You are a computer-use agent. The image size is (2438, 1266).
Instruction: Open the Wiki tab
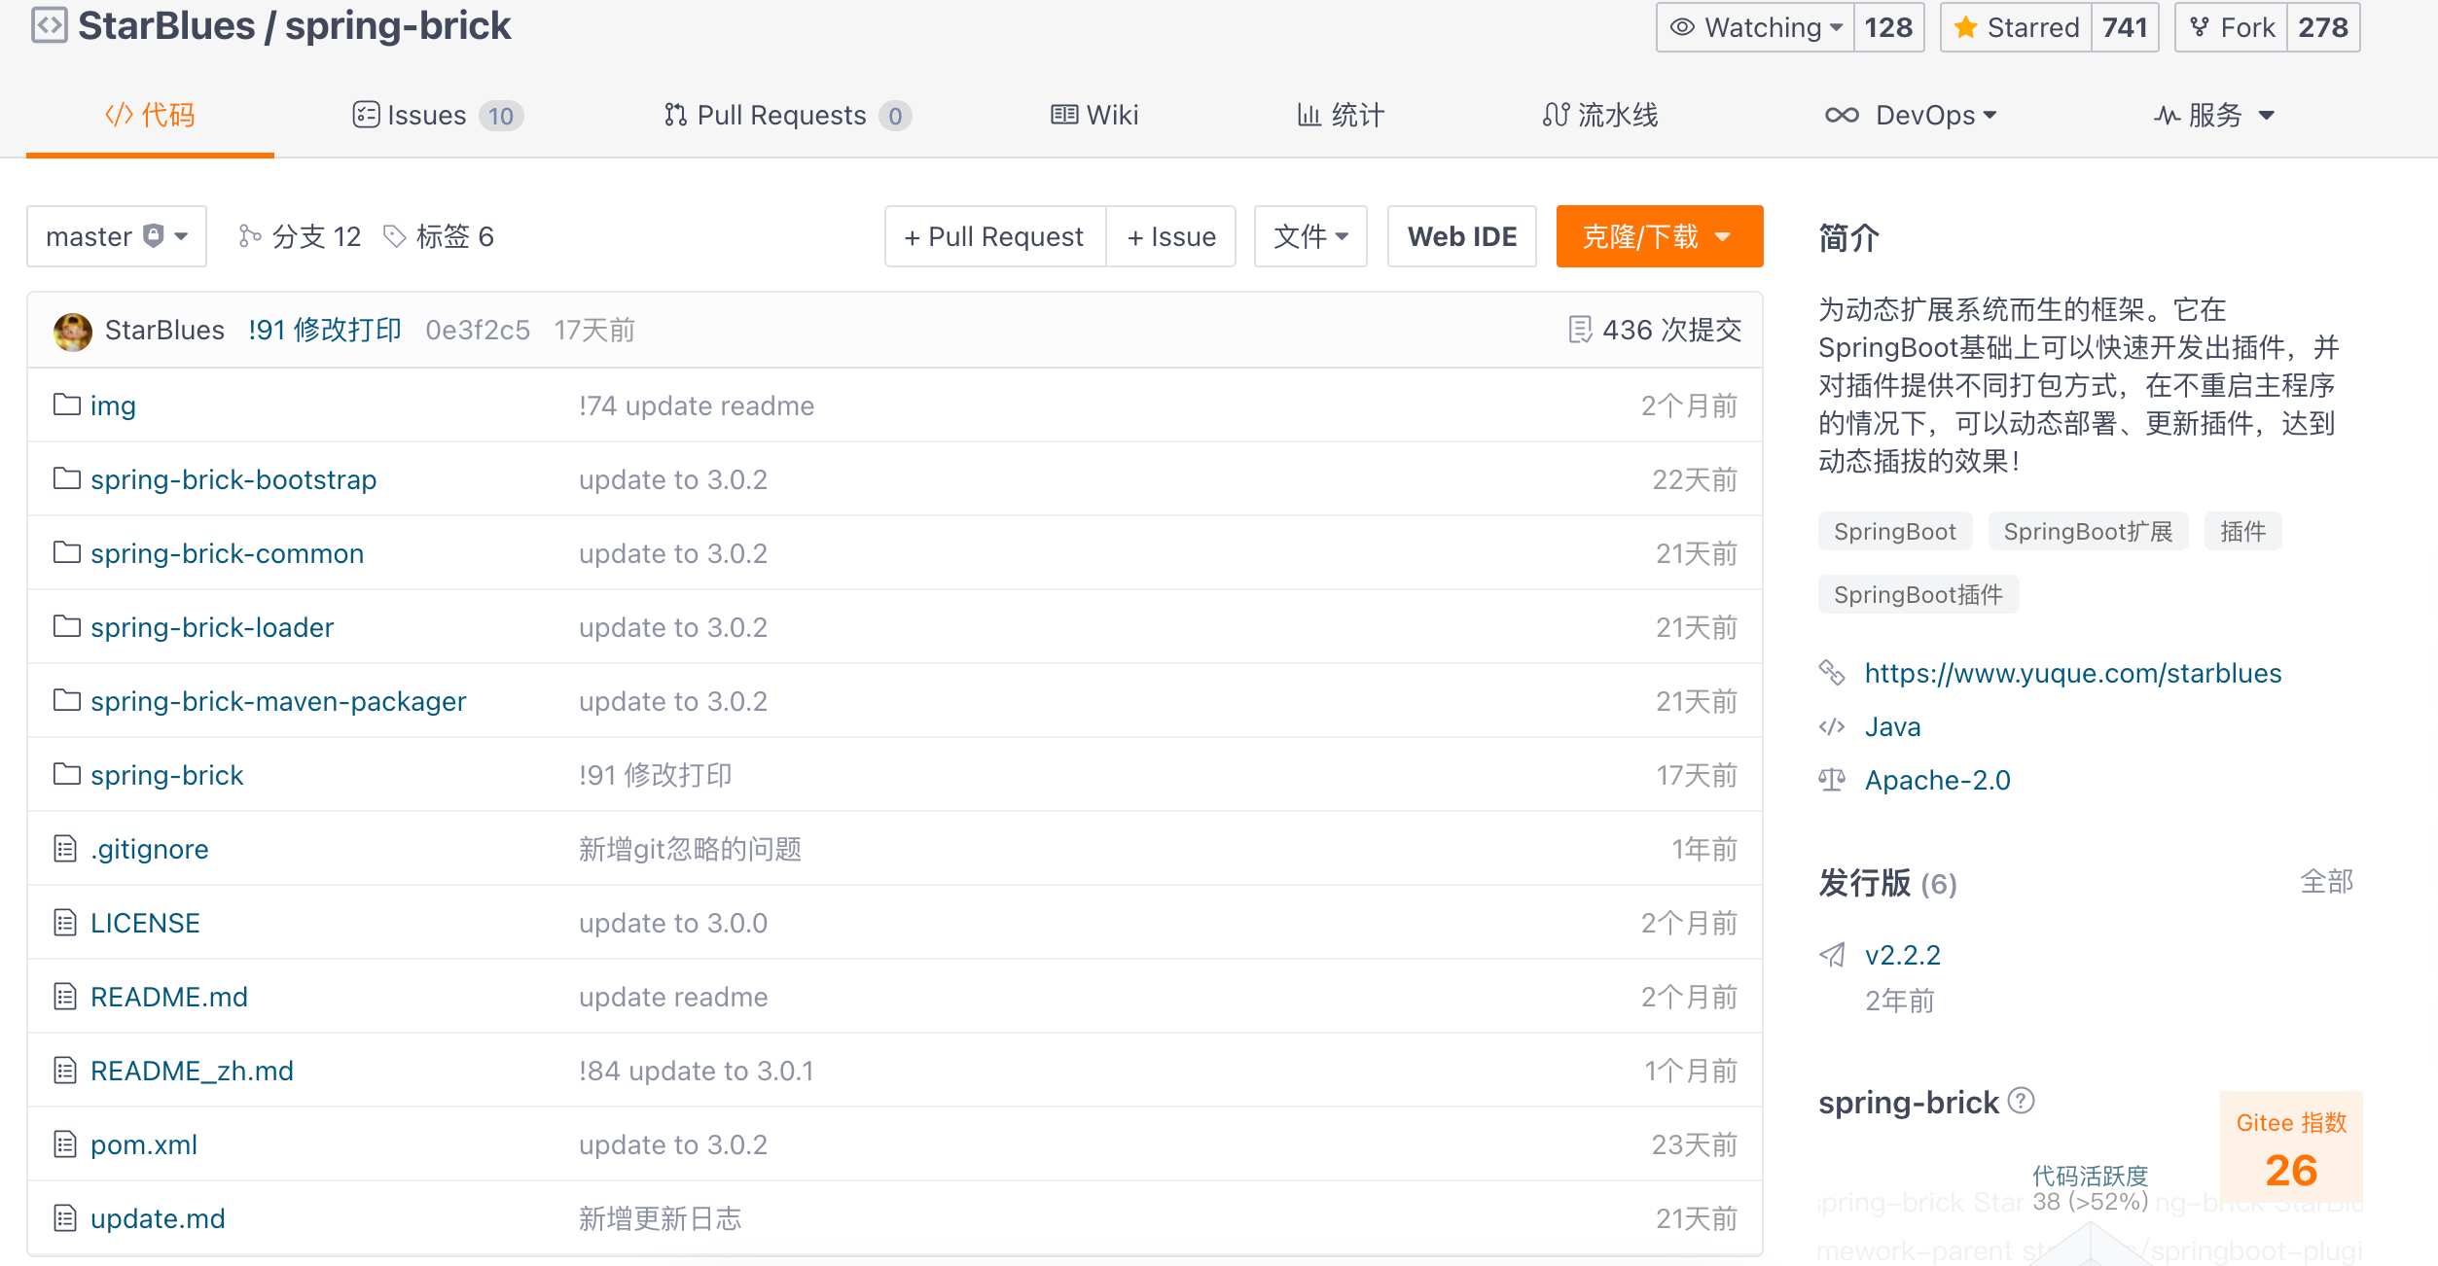pyautogui.click(x=1094, y=116)
